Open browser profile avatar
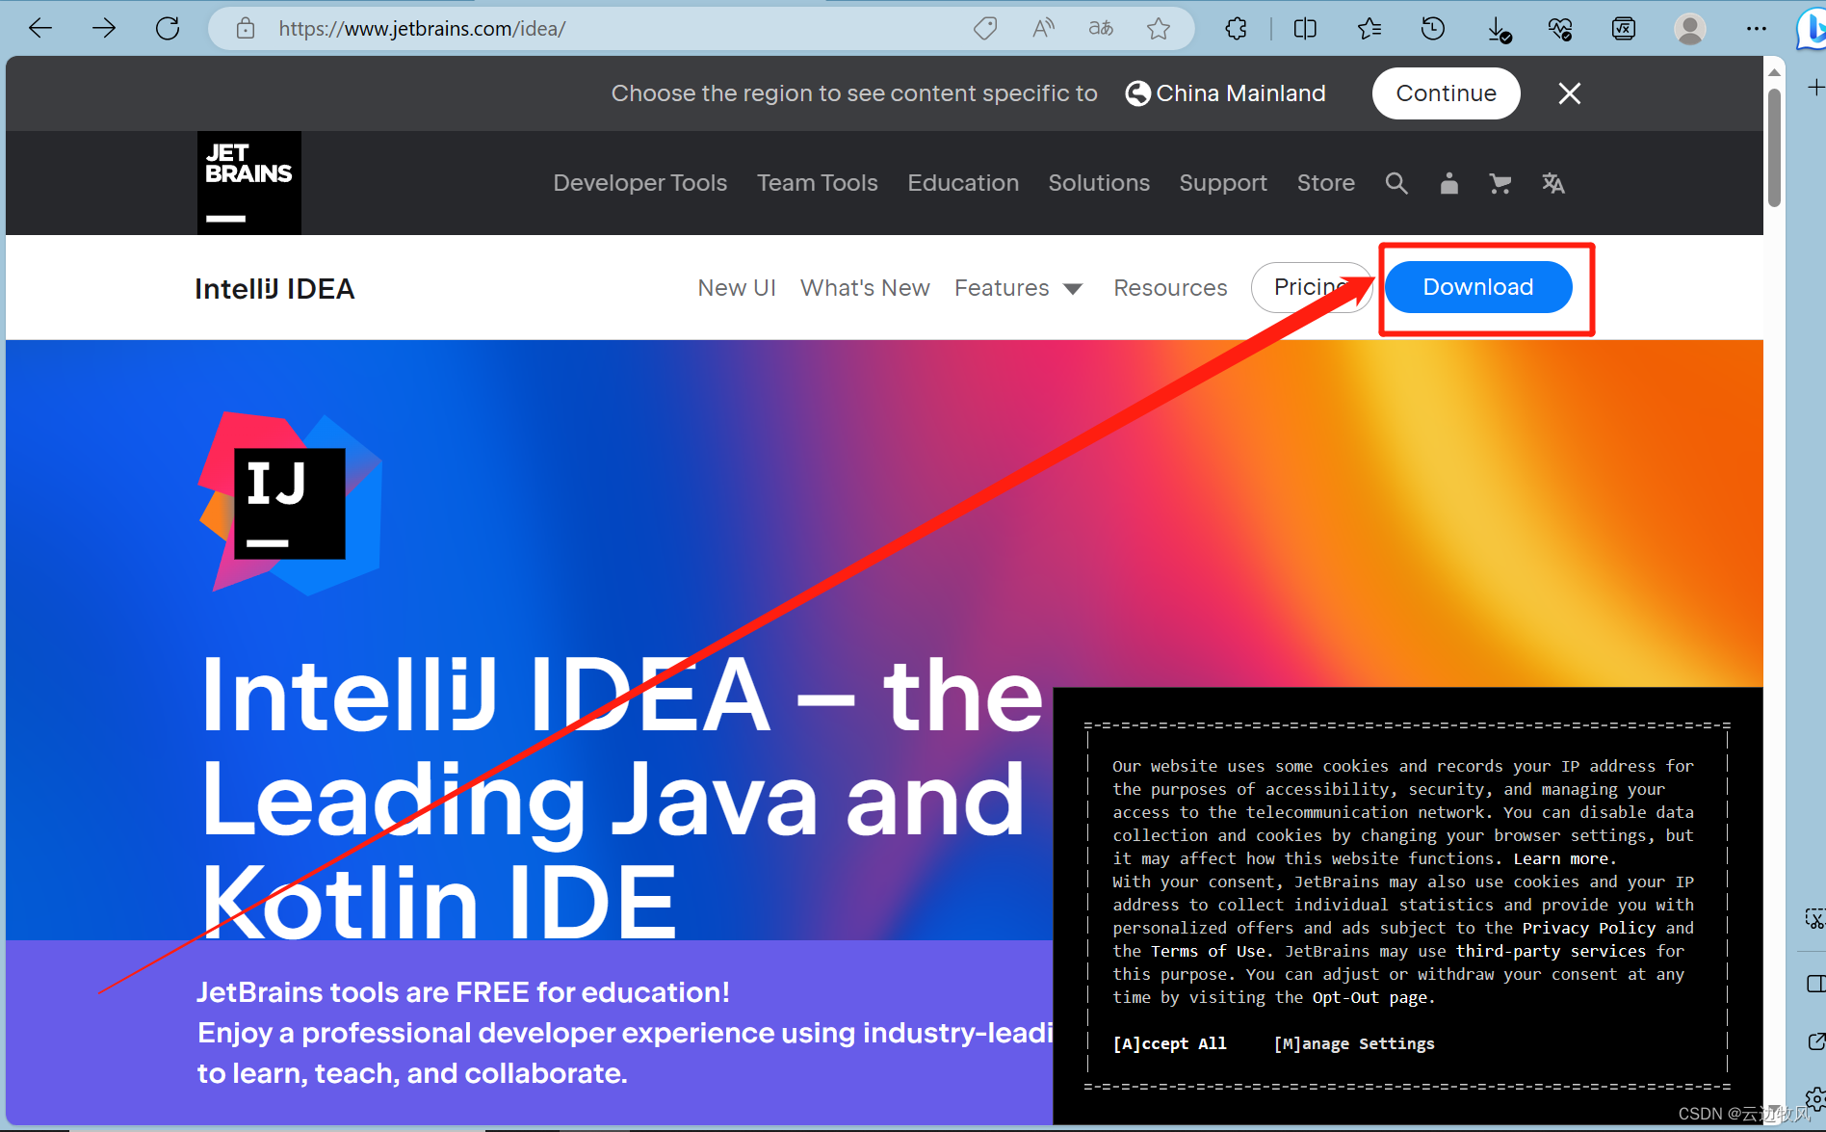The height and width of the screenshot is (1132, 1826). (1689, 29)
